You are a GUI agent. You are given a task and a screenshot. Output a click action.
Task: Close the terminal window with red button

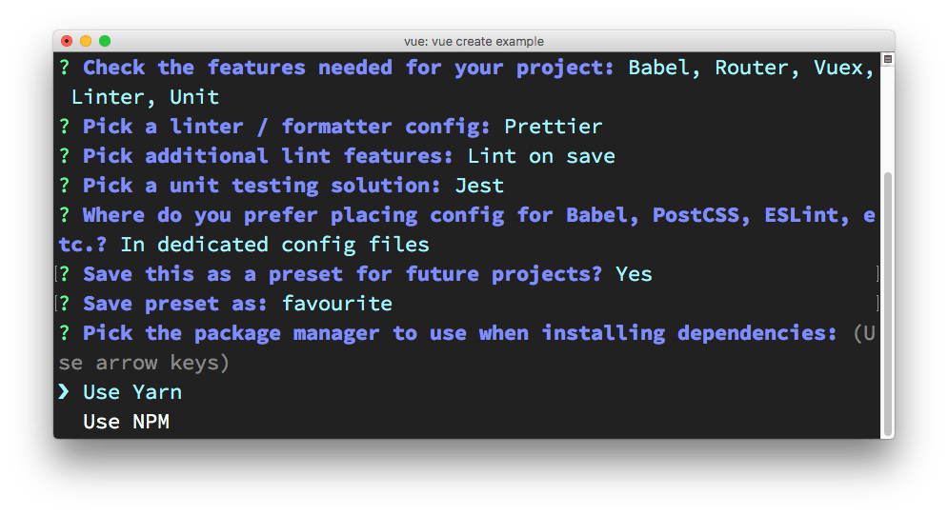[67, 41]
